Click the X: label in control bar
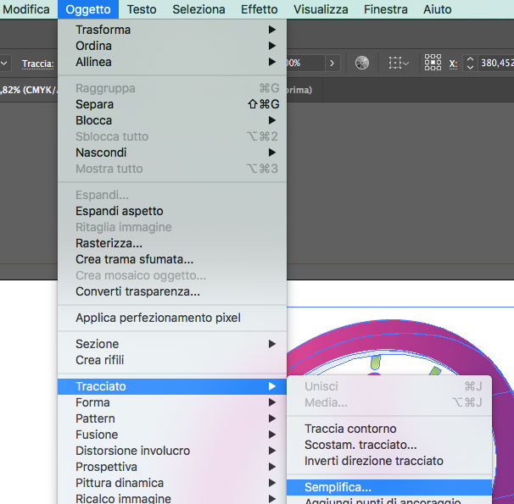This screenshot has height=504, width=514. tap(453, 64)
